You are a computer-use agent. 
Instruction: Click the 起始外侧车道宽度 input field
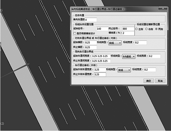click(100, 70)
